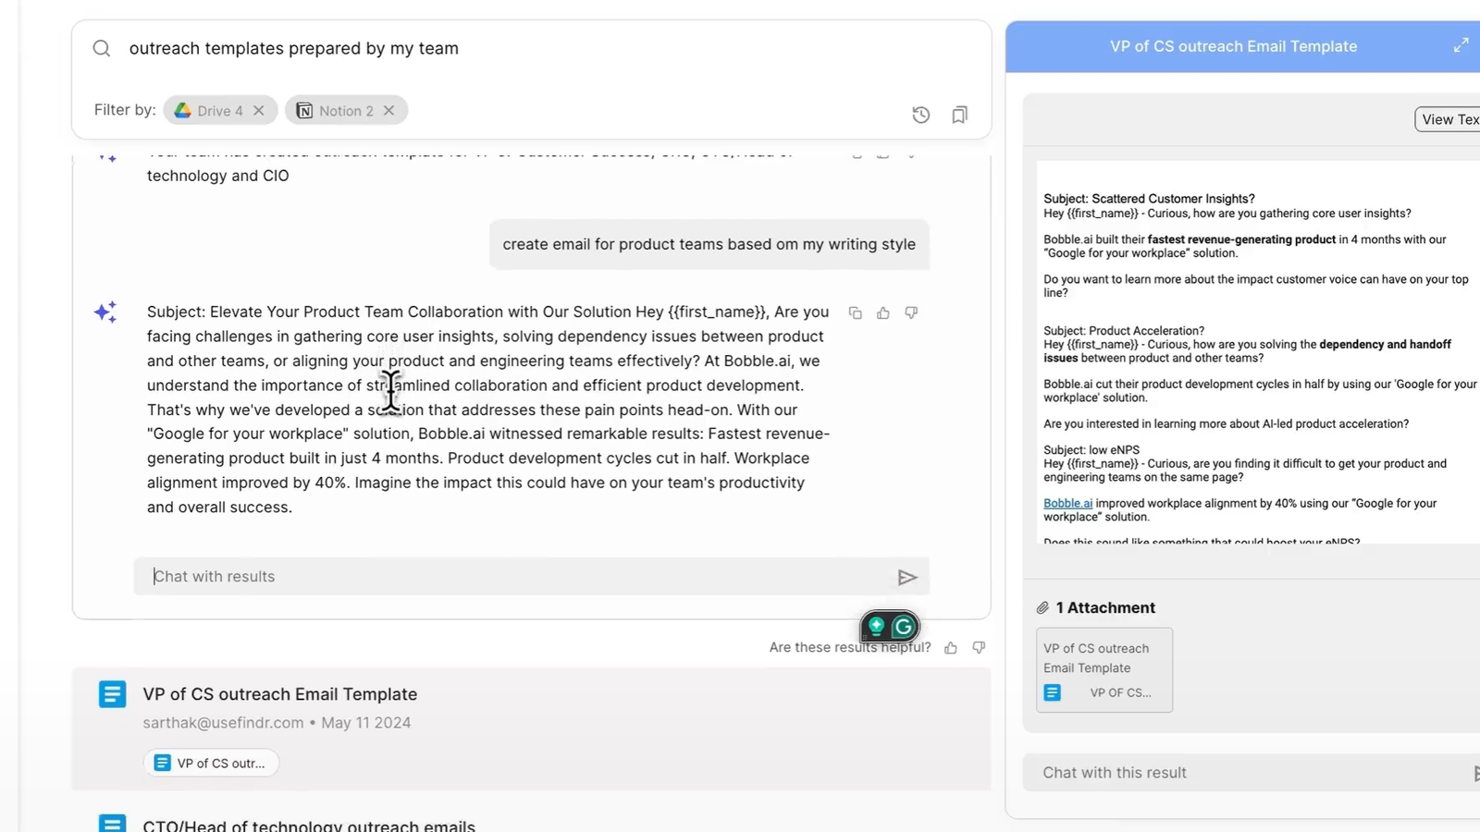Open saved bookmarks icon
Image resolution: width=1480 pixels, height=832 pixels.
click(959, 115)
